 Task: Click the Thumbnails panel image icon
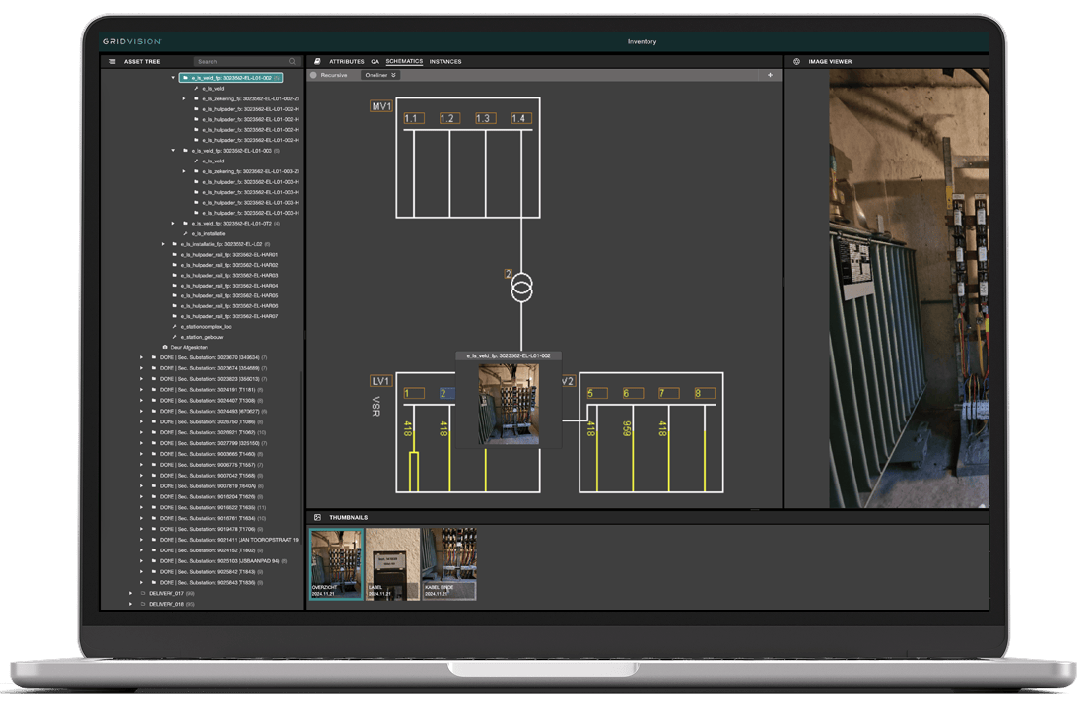[317, 517]
